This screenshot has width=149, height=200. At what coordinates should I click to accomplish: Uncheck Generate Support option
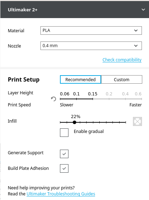tap(64, 154)
